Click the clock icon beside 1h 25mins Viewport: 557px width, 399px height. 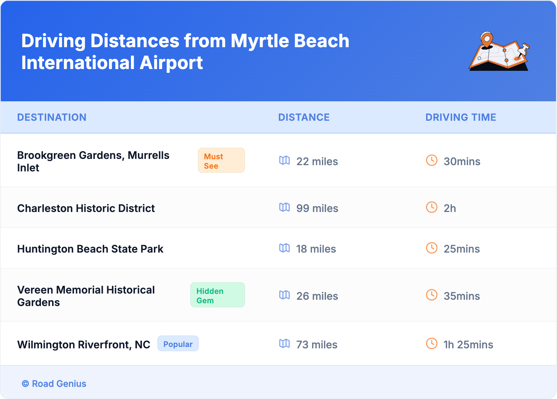pyautogui.click(x=432, y=343)
